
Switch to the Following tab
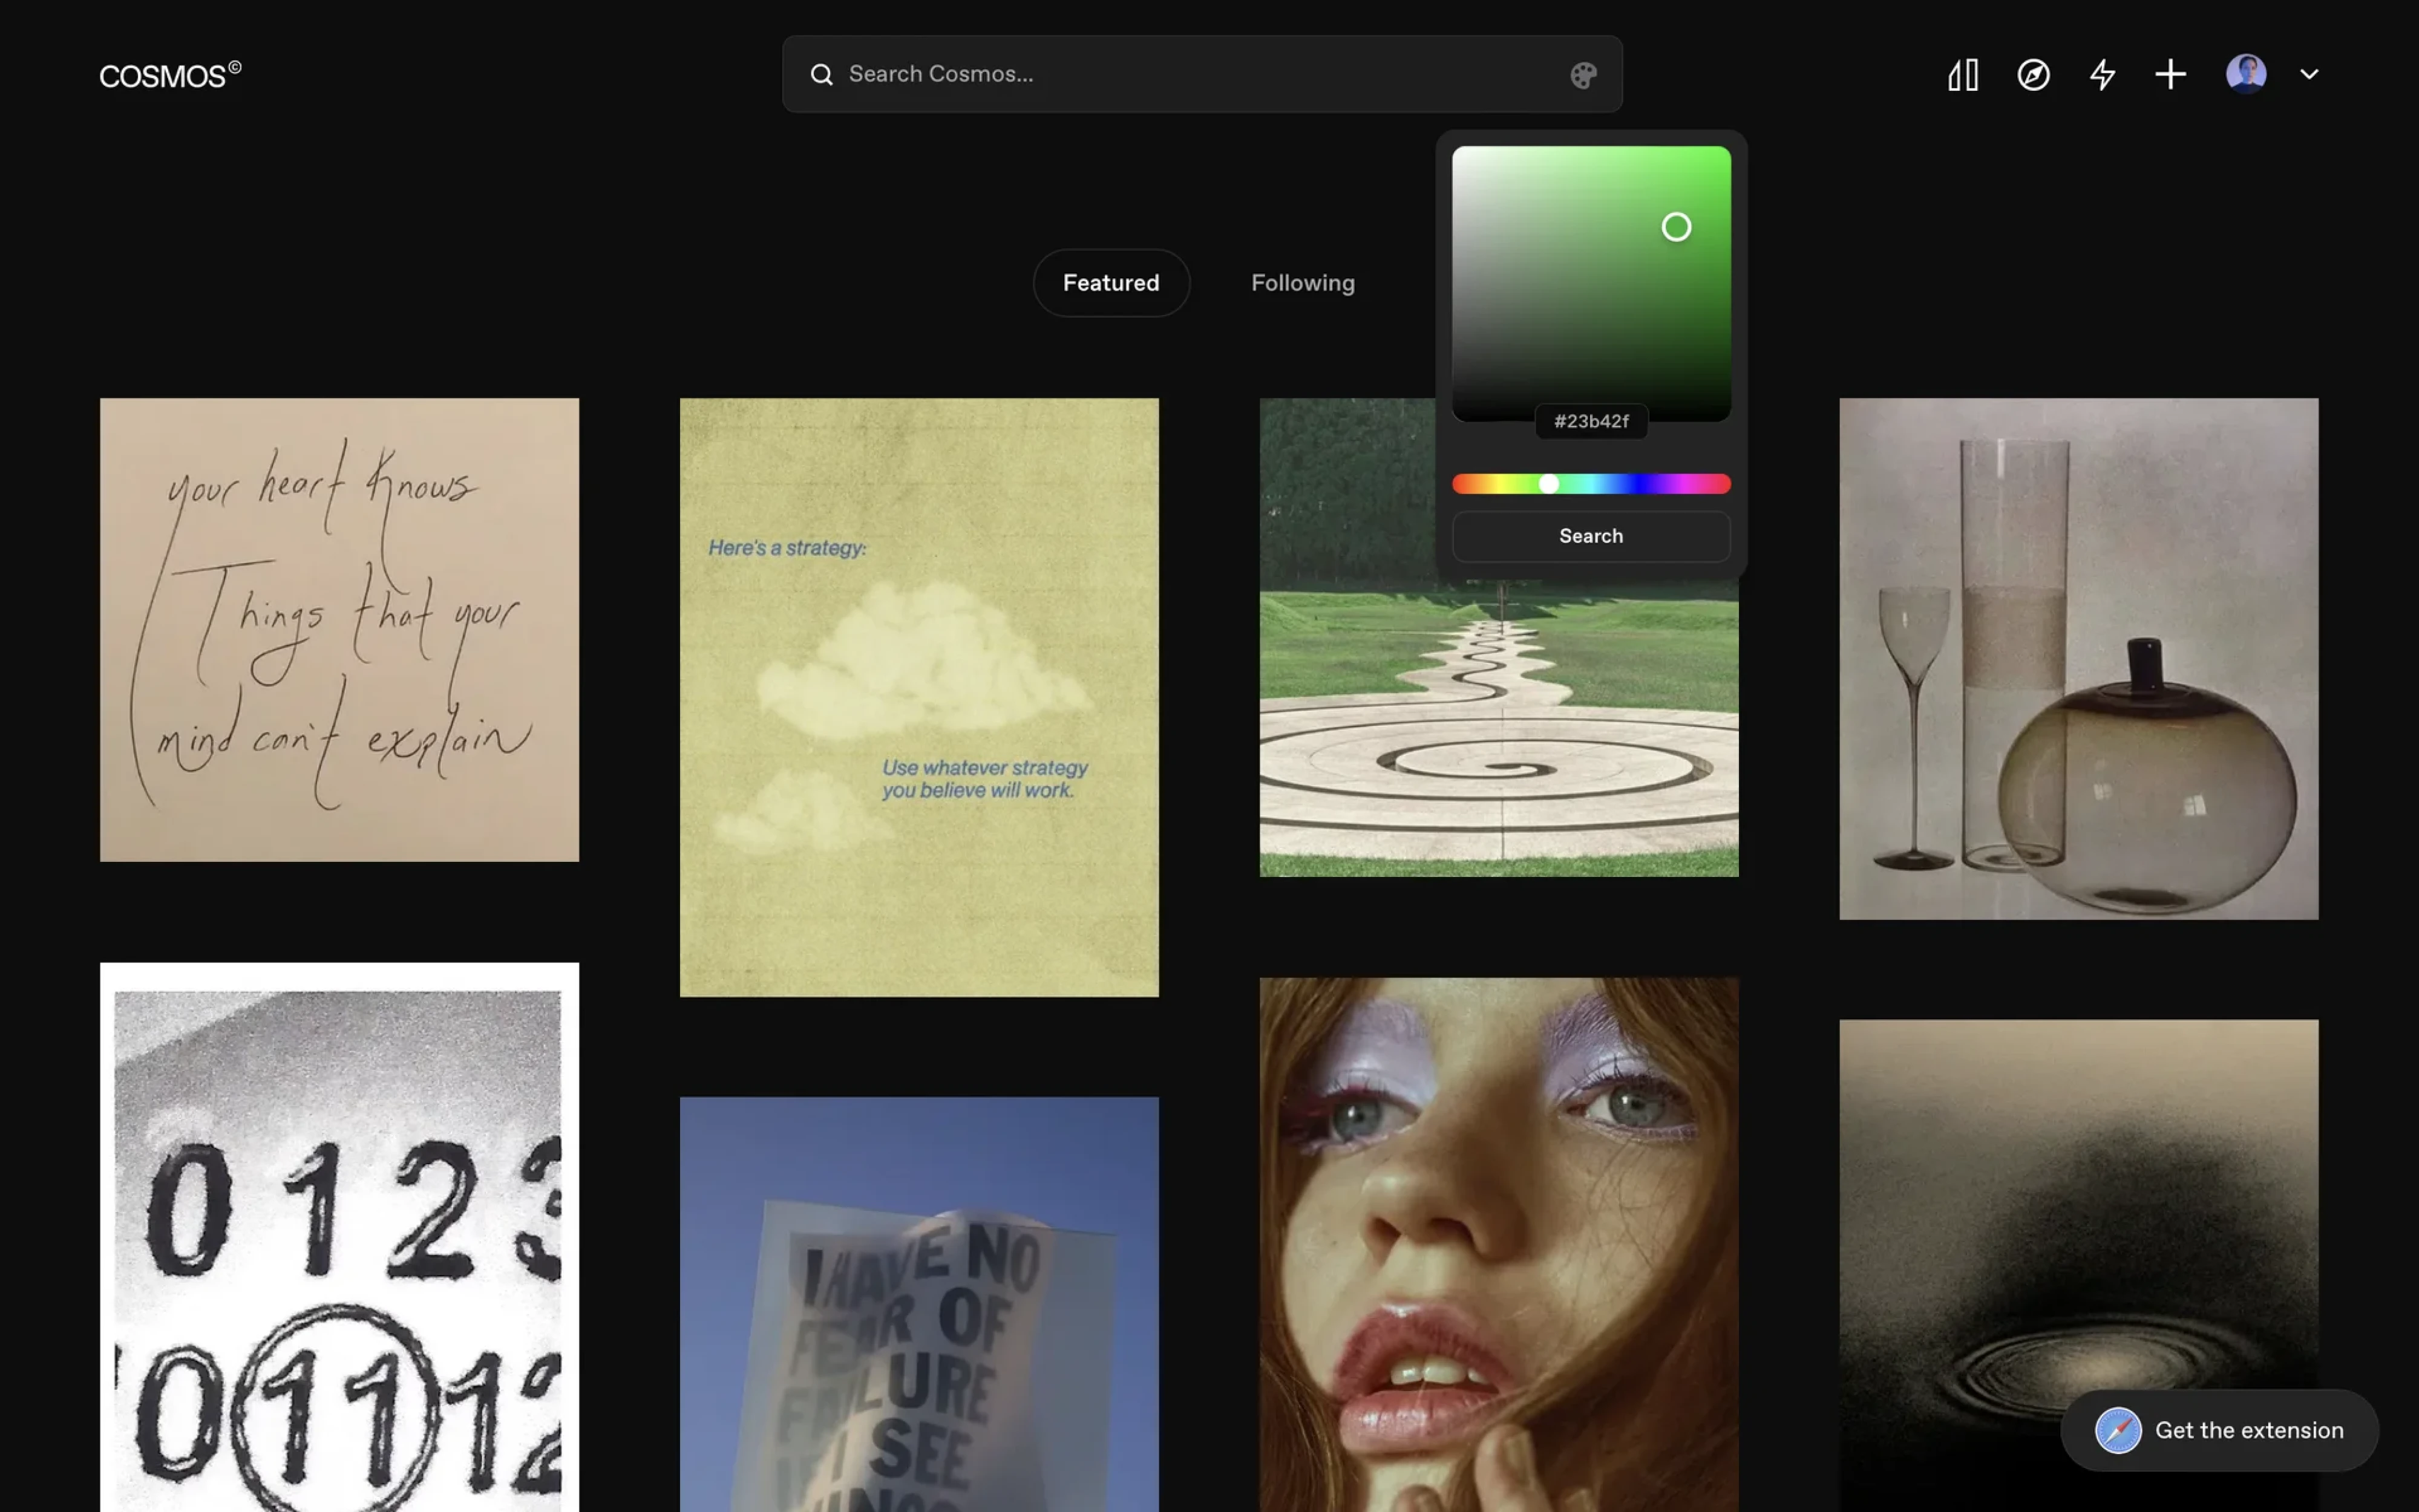click(x=1303, y=283)
